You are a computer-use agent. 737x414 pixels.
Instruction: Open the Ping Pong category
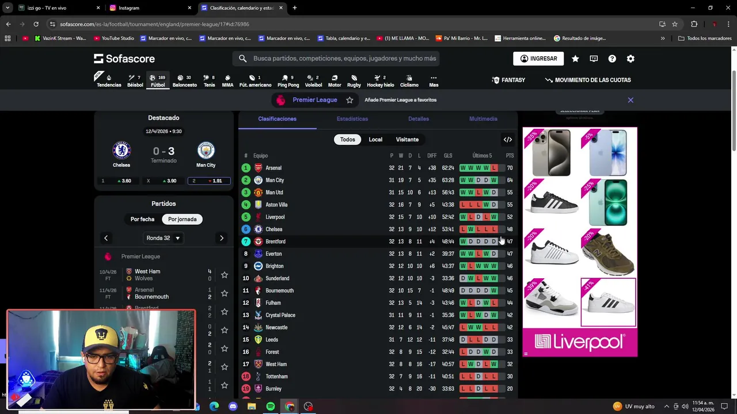point(288,81)
